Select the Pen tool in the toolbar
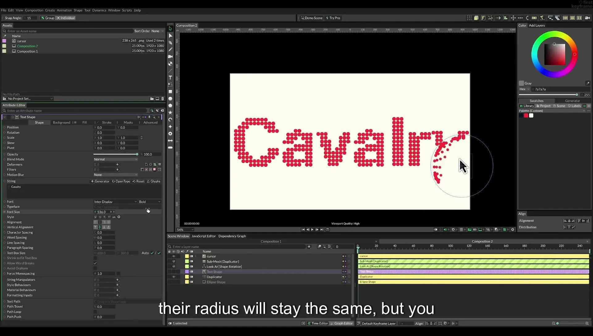 pyautogui.click(x=170, y=43)
